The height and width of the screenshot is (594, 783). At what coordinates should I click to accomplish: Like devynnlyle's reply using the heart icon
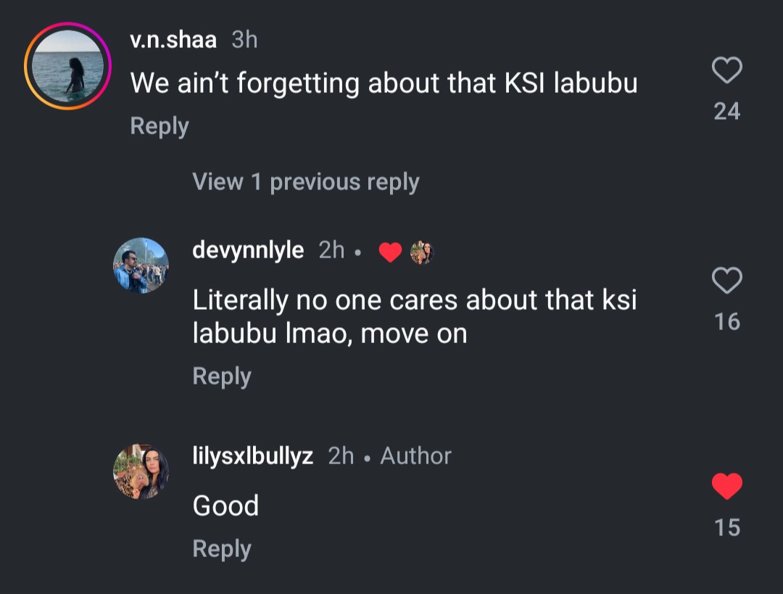[x=726, y=281]
